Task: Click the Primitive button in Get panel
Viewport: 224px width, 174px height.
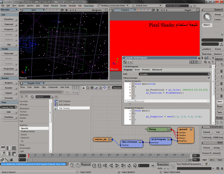Action: pyautogui.click(x=9, y=19)
